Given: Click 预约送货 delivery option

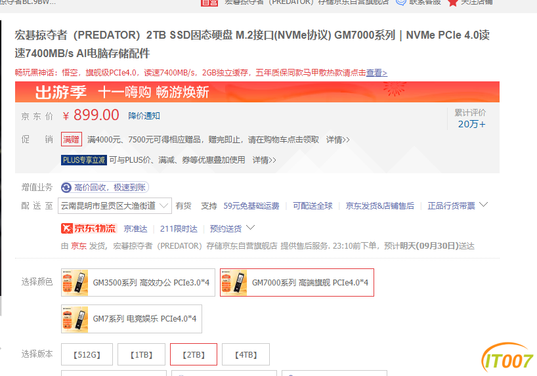Looking at the screenshot, I should pos(226,229).
